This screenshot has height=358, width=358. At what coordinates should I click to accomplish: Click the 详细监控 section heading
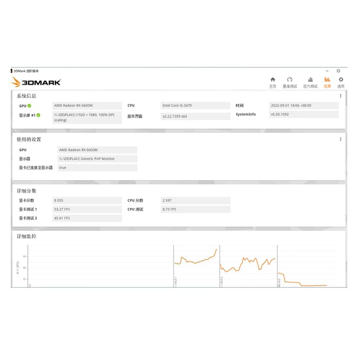click(x=26, y=236)
